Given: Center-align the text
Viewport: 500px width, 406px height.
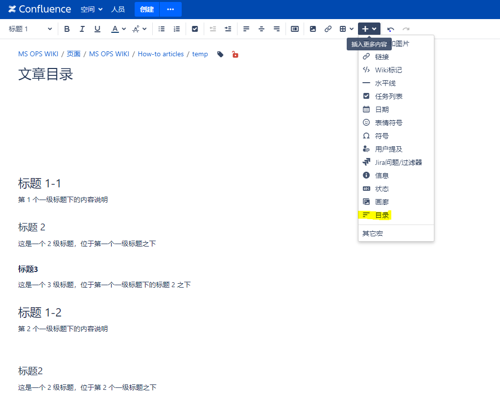Looking at the screenshot, I should click(262, 29).
